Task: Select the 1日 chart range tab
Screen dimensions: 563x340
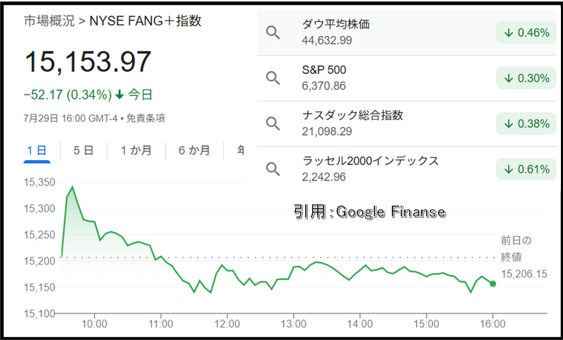Action: click(37, 150)
